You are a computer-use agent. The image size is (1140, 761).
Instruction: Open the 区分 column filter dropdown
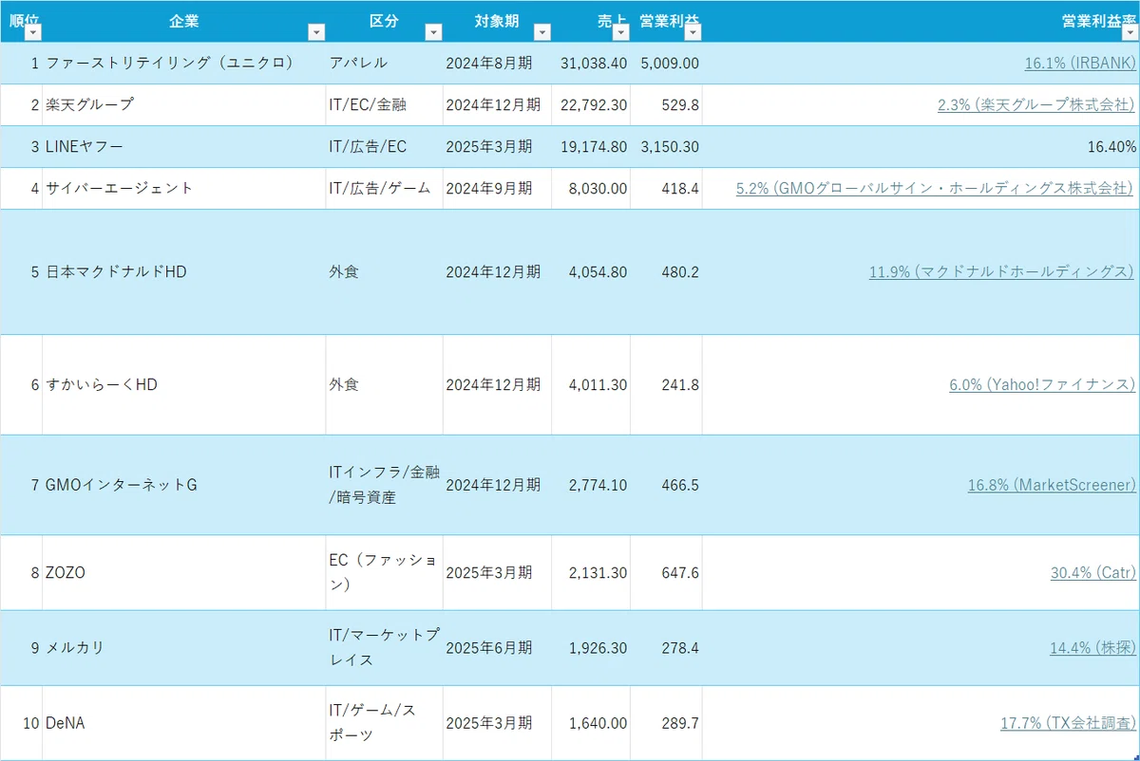[x=433, y=32]
